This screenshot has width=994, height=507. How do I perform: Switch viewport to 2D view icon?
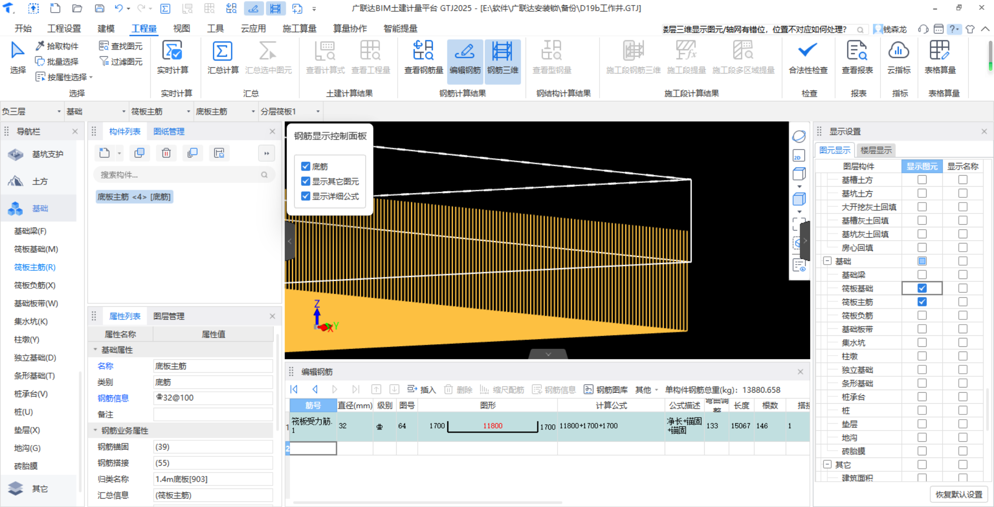799,156
